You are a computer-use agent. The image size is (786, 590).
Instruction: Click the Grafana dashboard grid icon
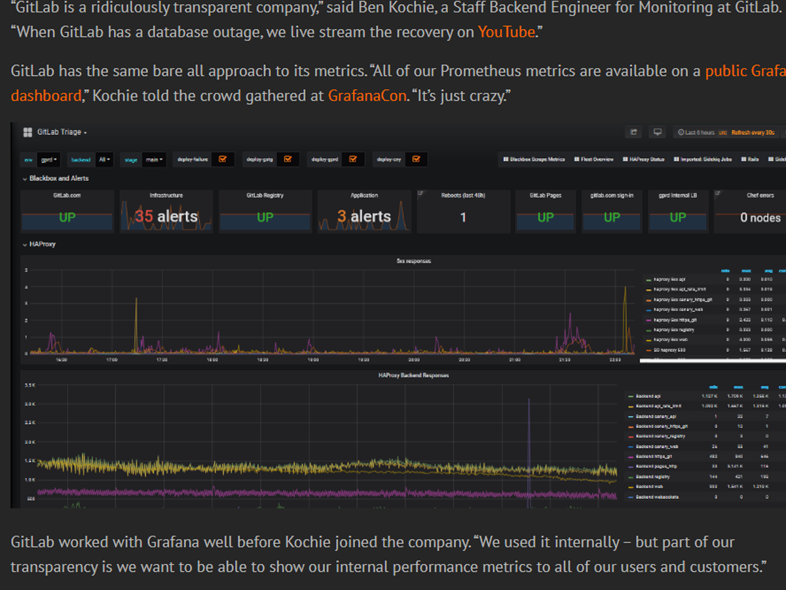click(x=28, y=132)
